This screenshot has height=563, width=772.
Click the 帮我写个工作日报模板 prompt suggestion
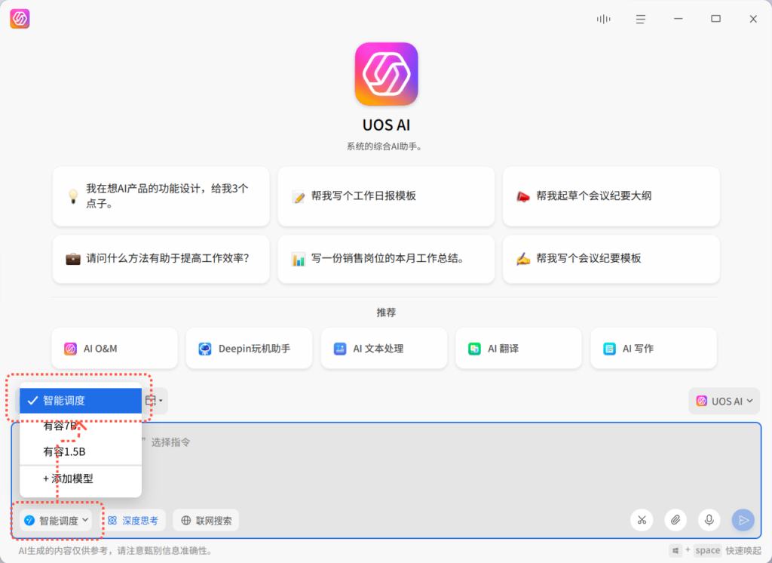[386, 196]
